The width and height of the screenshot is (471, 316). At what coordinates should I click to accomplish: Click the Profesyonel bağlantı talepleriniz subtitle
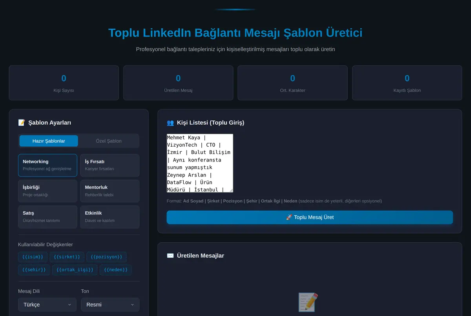(235, 49)
